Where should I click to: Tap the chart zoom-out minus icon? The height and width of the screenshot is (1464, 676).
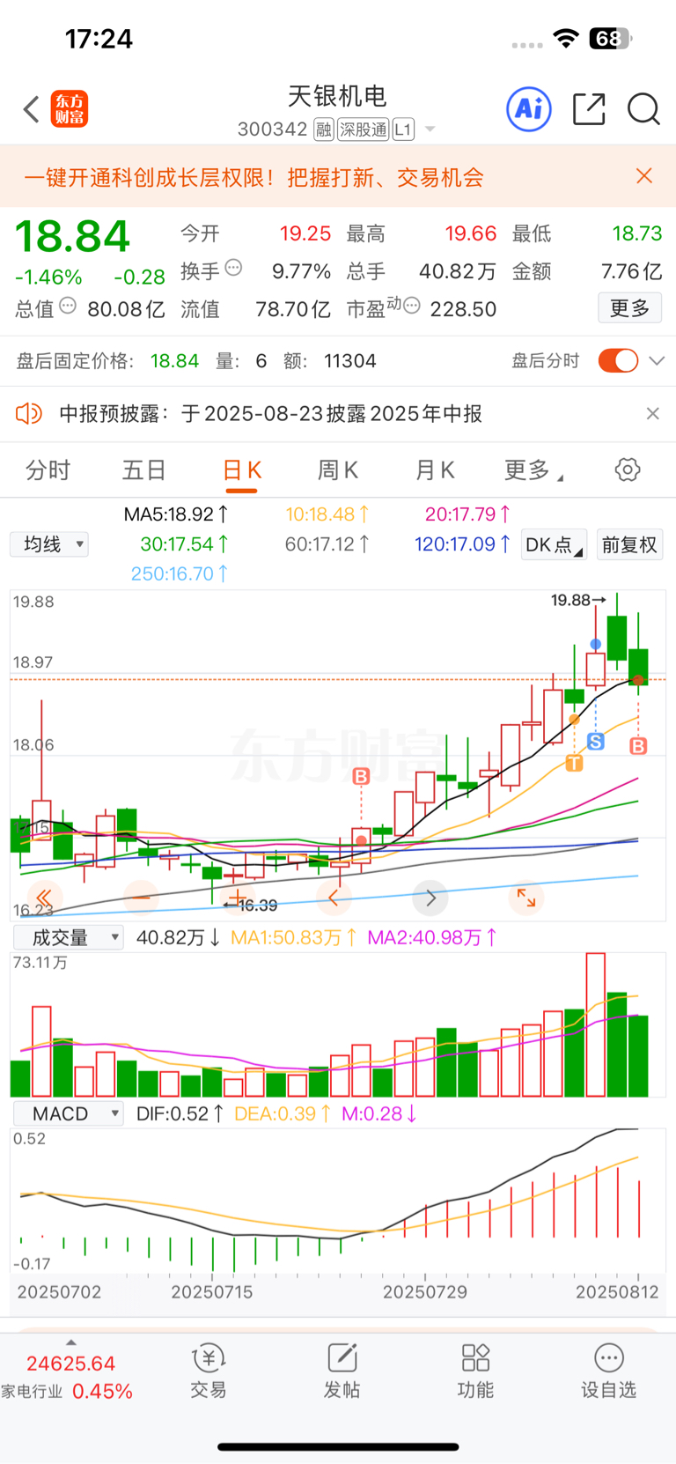pos(142,898)
